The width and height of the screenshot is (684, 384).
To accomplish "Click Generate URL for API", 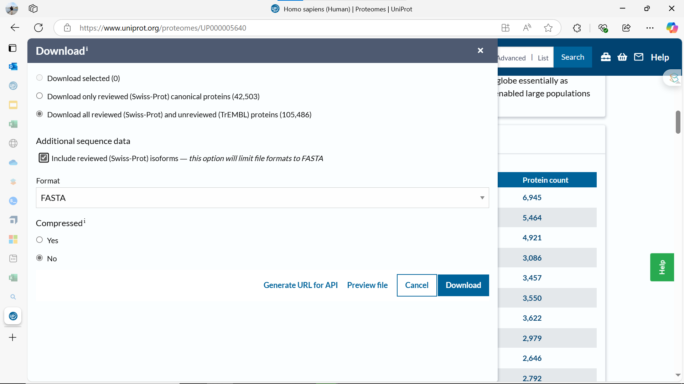I will (x=300, y=285).
